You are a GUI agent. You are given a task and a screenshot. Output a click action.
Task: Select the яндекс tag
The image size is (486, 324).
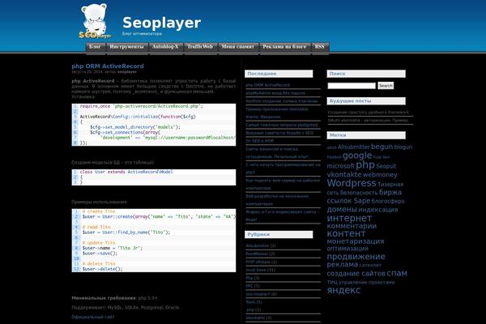pos(343,290)
